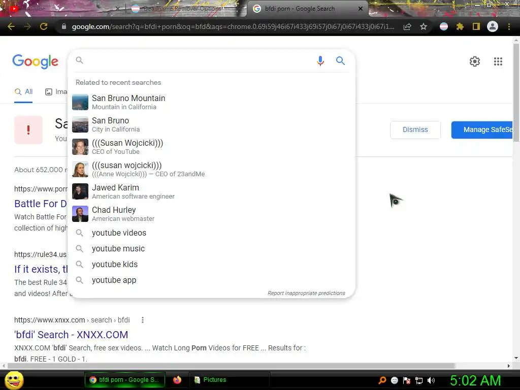Click the address bar URL

pyautogui.click(x=233, y=26)
